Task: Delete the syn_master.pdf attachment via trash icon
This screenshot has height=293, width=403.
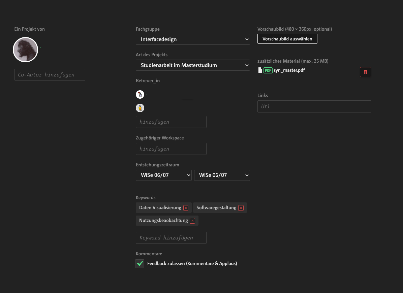Action: point(365,72)
